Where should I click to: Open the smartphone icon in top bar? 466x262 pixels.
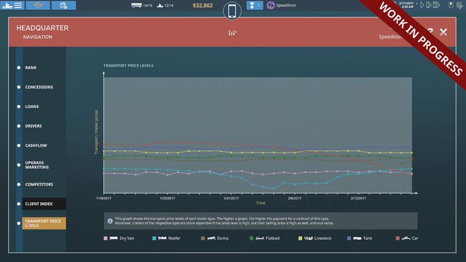233,11
